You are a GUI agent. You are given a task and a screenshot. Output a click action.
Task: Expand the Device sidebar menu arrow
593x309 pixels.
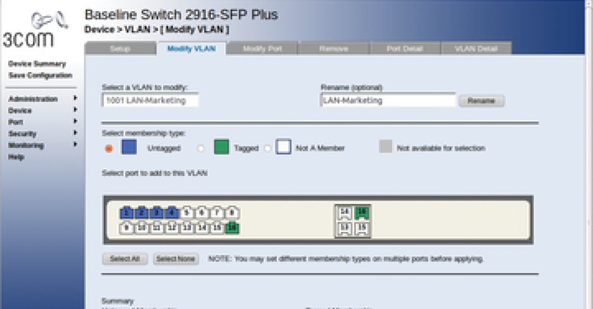click(x=75, y=109)
